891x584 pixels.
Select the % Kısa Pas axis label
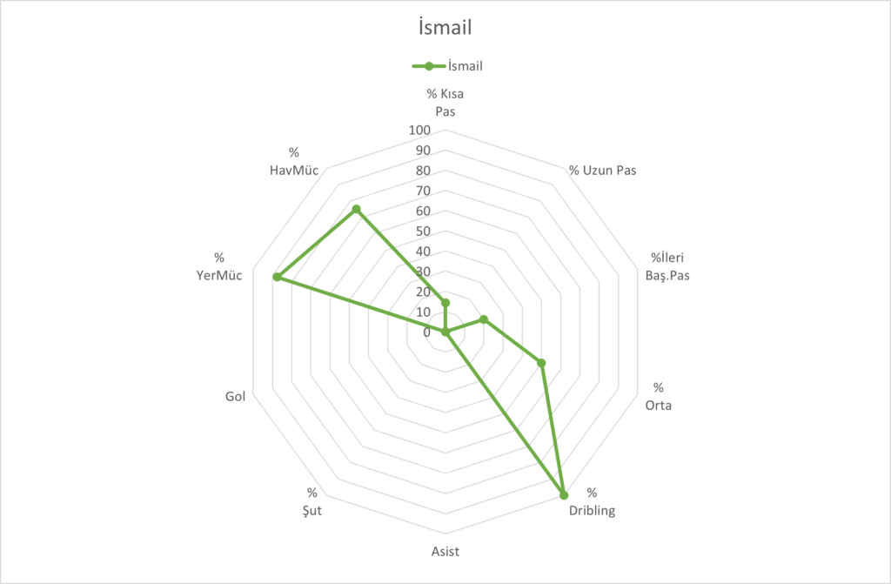coord(445,103)
